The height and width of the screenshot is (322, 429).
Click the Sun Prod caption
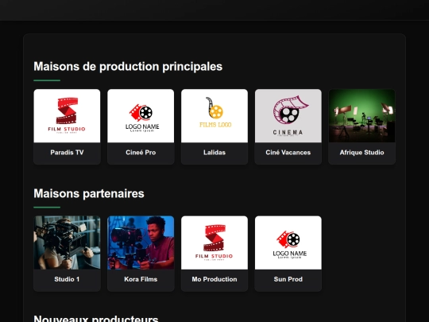(x=288, y=279)
